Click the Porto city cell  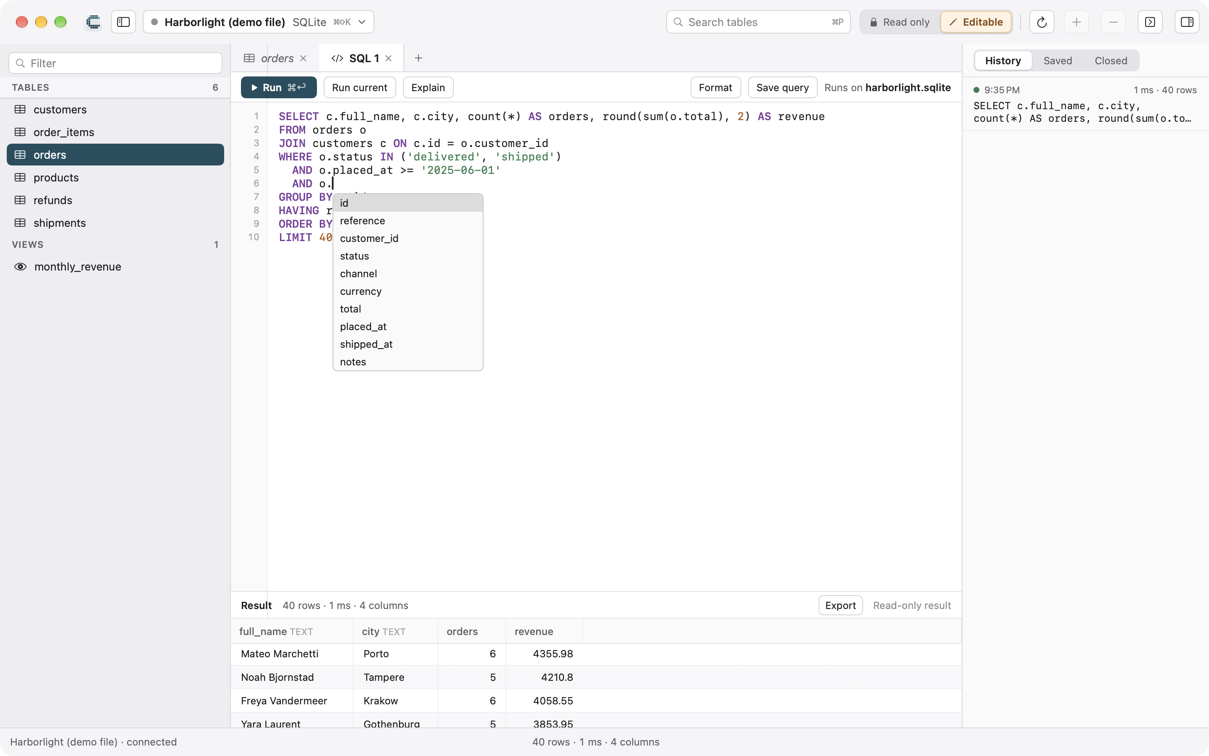point(395,654)
